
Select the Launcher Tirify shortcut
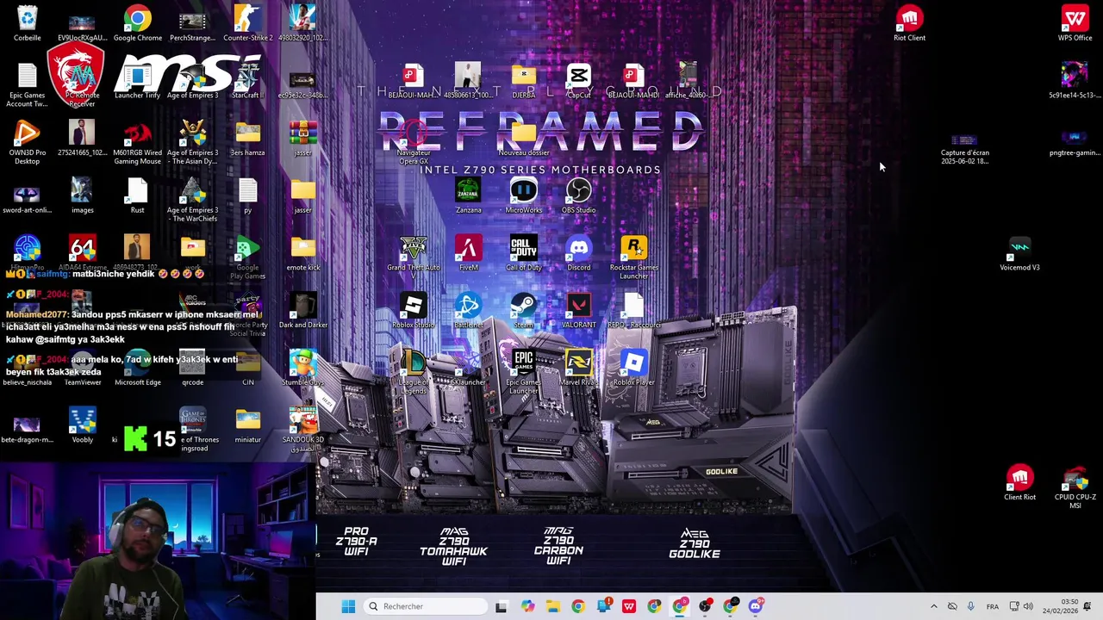(x=137, y=81)
